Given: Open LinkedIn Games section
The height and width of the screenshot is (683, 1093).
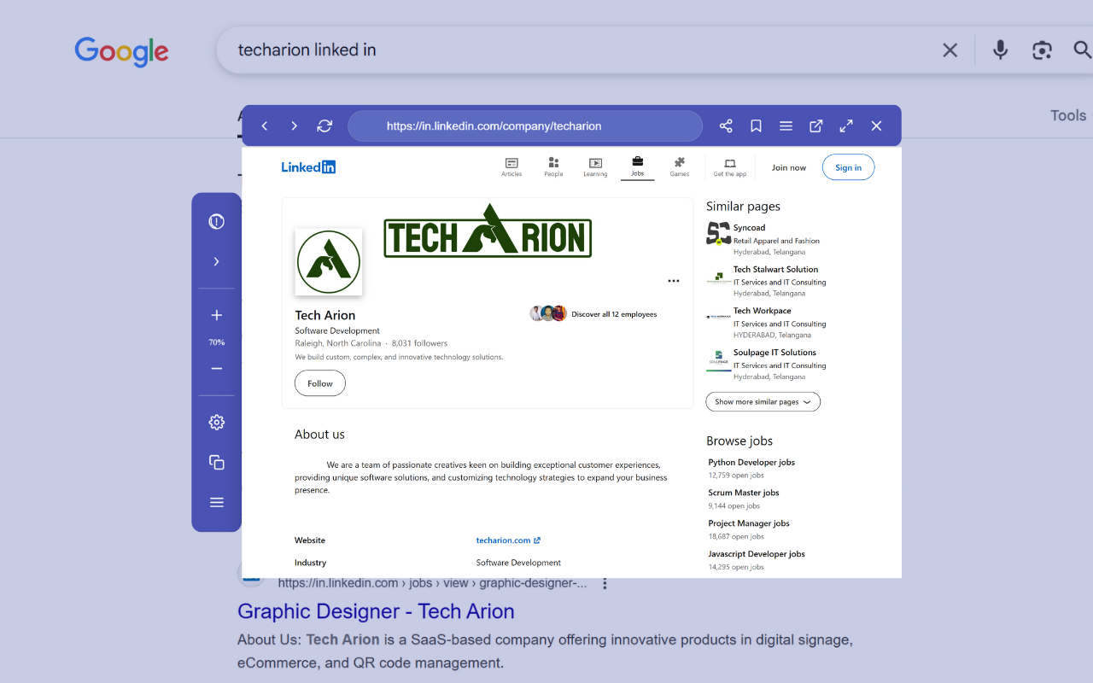Looking at the screenshot, I should [x=679, y=167].
